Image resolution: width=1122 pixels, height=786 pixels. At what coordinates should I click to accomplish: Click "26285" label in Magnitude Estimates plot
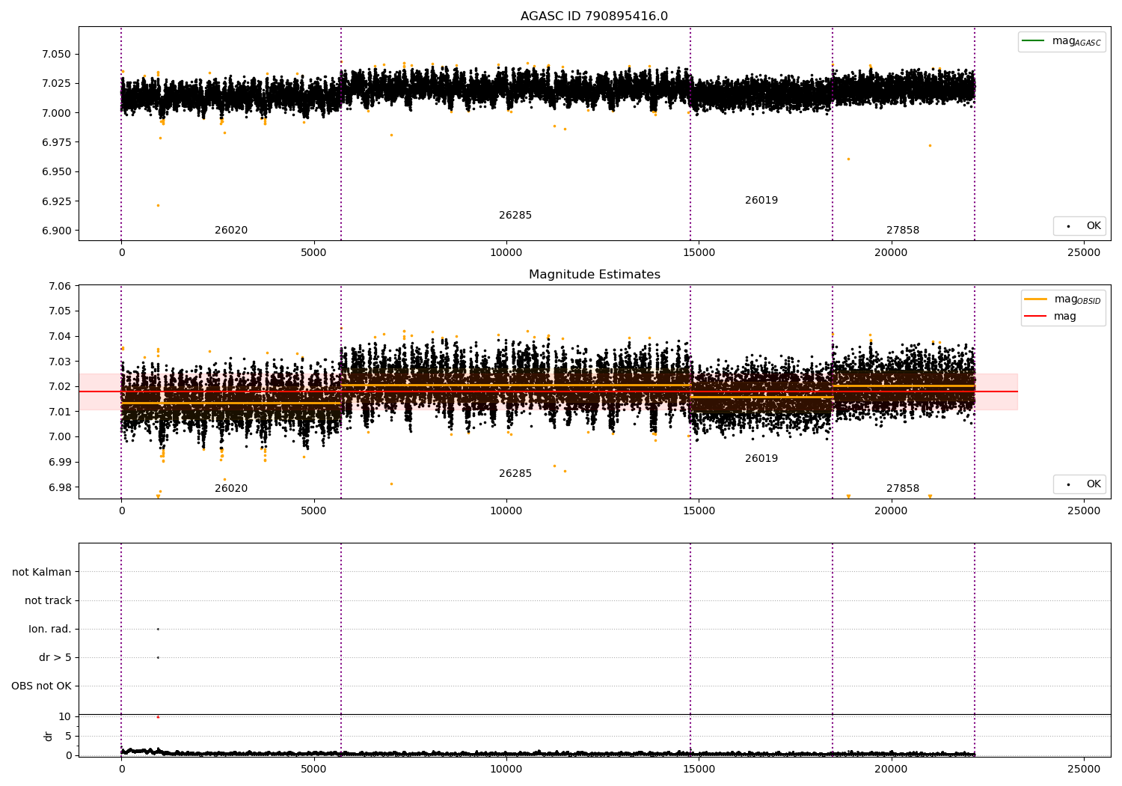coord(515,474)
